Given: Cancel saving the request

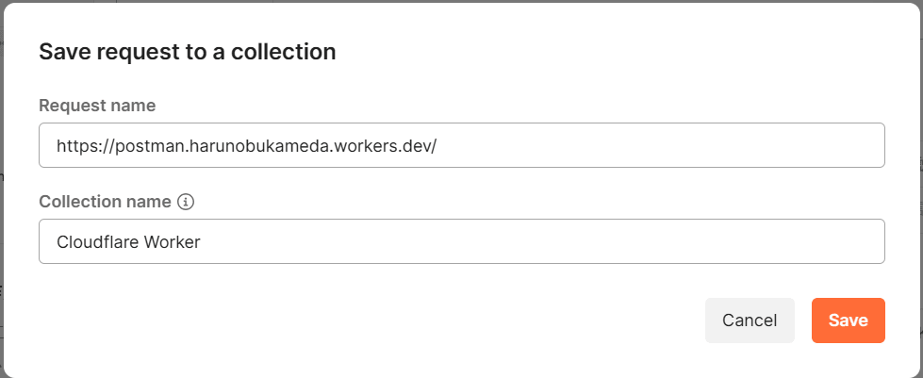Looking at the screenshot, I should coord(750,320).
